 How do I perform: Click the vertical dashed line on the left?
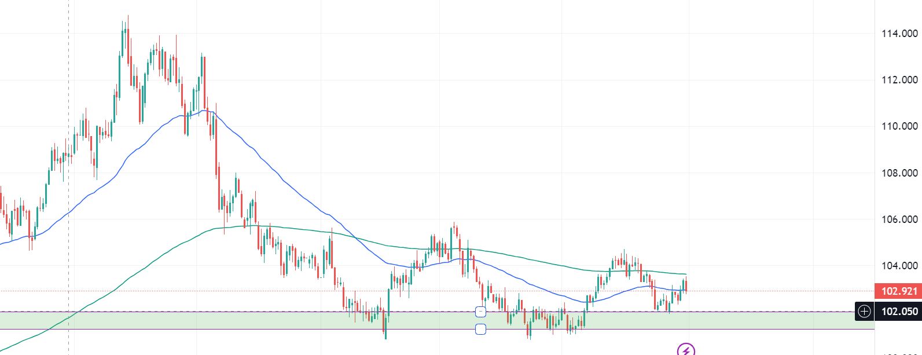(x=69, y=174)
